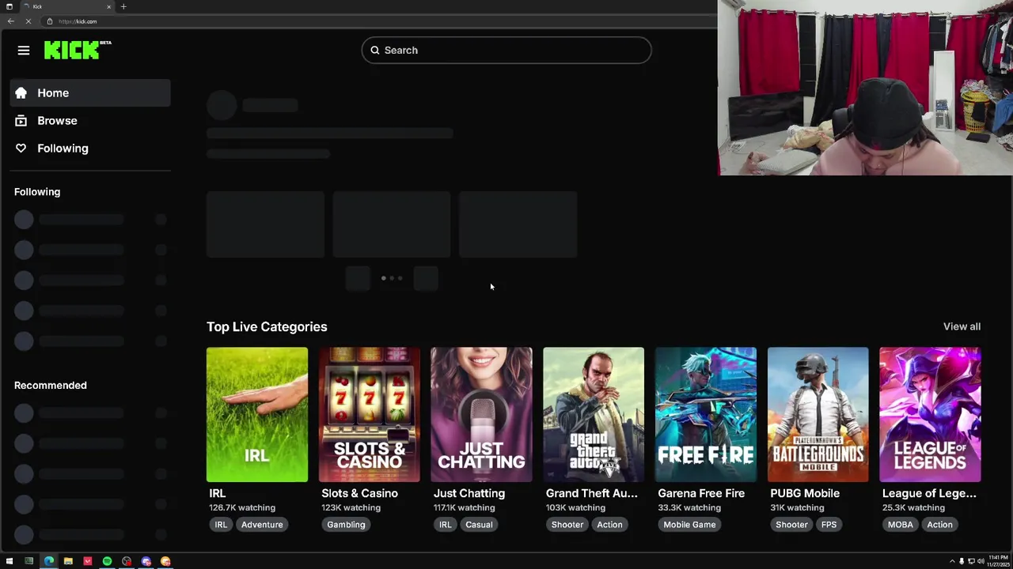This screenshot has height=569, width=1013.
Task: Click the 25.3K watching text
Action: click(913, 507)
